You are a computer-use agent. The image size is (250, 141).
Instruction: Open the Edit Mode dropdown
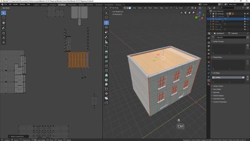(116, 8)
